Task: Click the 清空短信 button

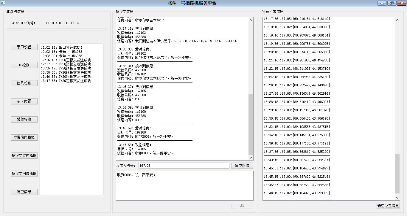Action: [x=242, y=166]
